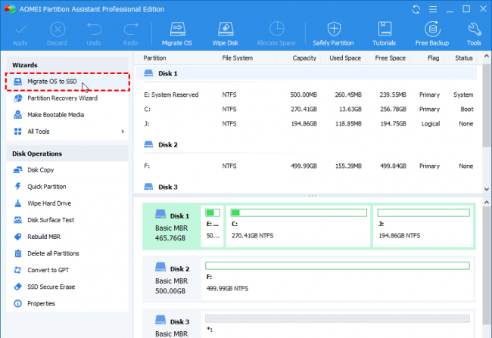Click the Disk Operations section header

pyautogui.click(x=67, y=153)
